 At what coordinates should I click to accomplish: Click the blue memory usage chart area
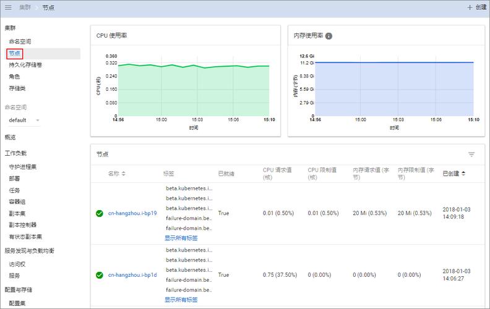394,90
